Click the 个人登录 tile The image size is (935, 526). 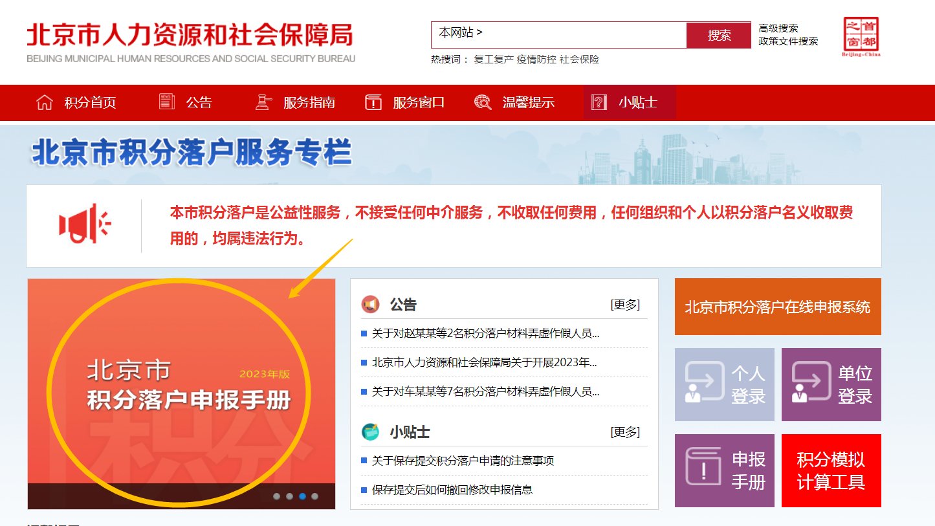[x=725, y=384]
